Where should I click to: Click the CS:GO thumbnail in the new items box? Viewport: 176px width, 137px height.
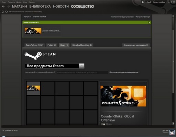[x=33, y=31]
